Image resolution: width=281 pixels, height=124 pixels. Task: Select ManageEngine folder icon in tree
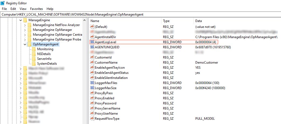[x=25, y=20]
